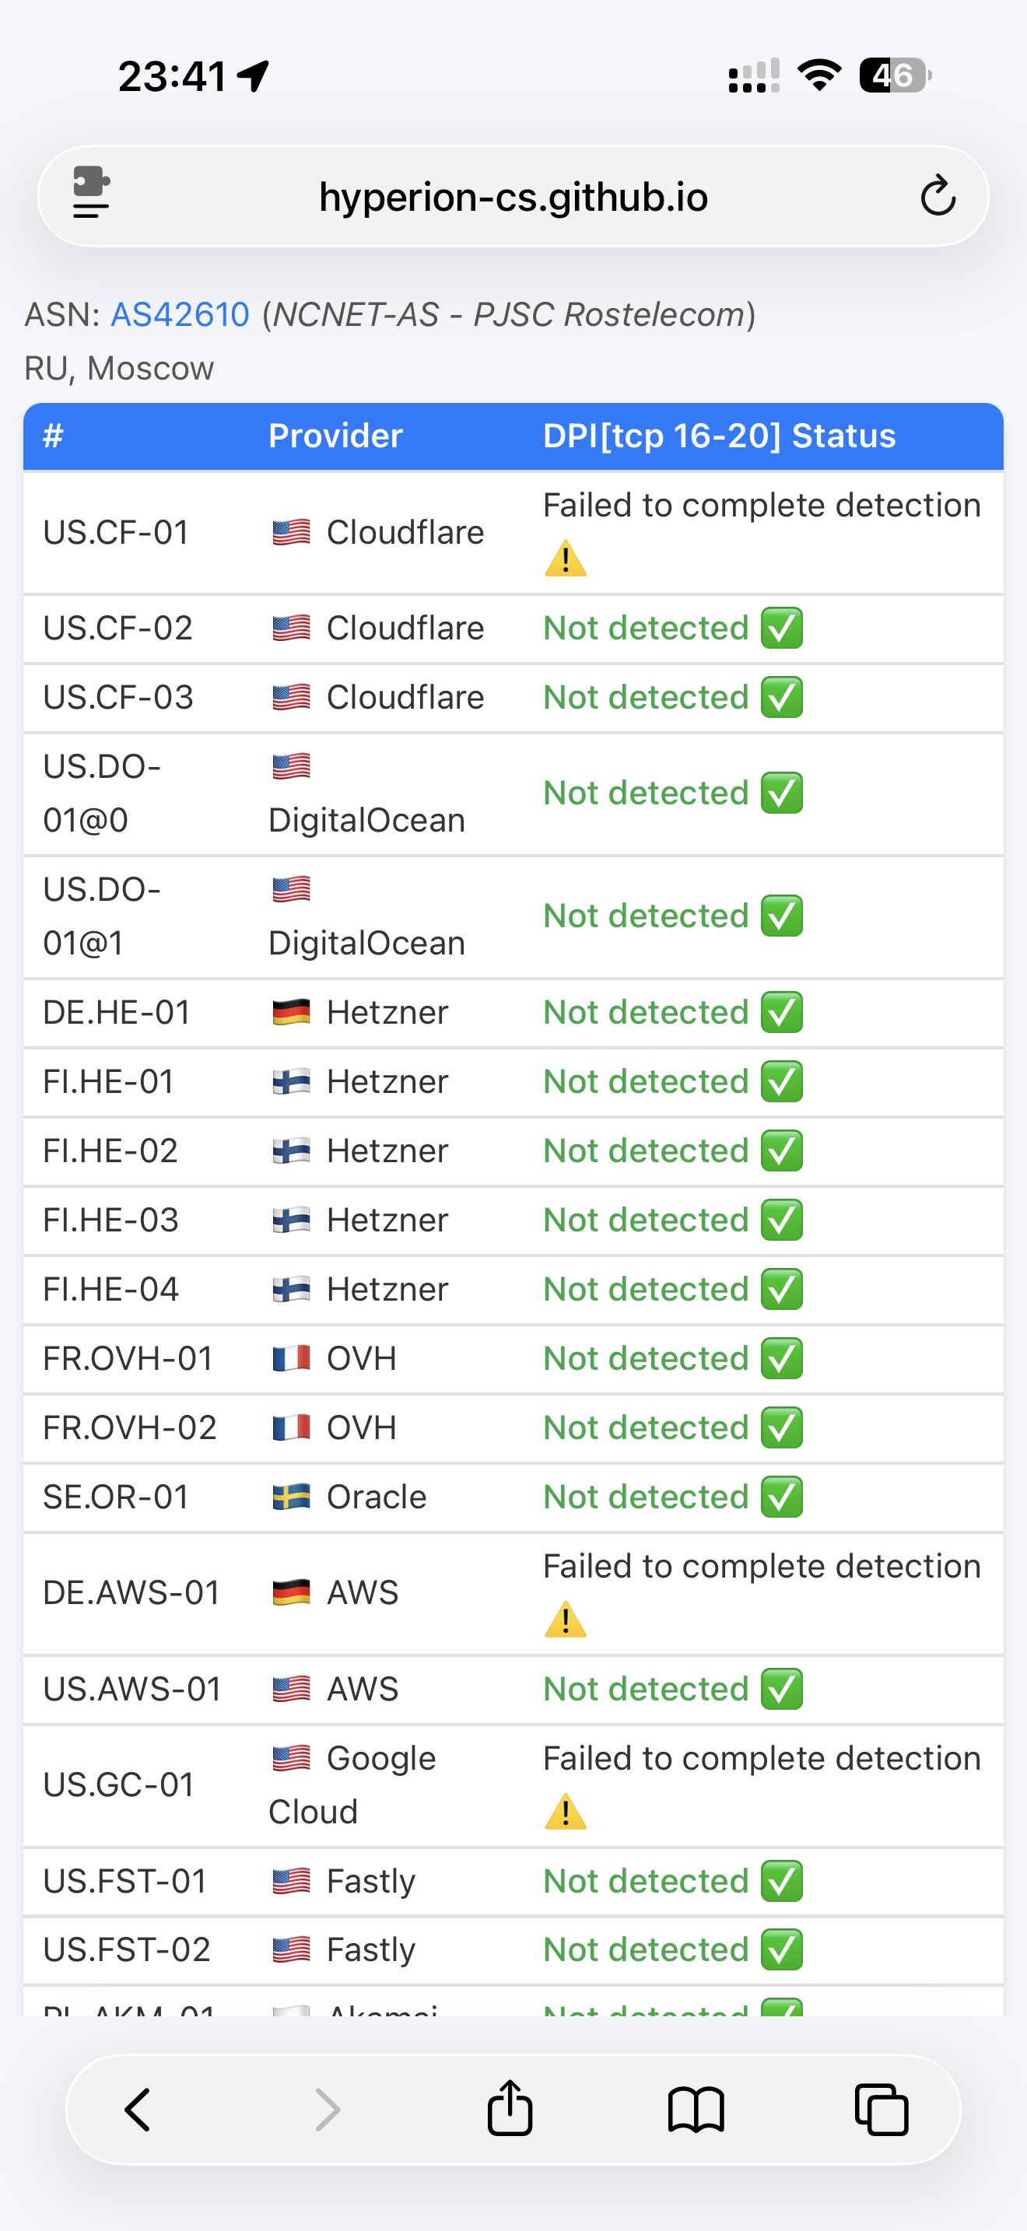Tap the Swedish flag beside Oracle
1027x2231 pixels.
pos(291,1497)
